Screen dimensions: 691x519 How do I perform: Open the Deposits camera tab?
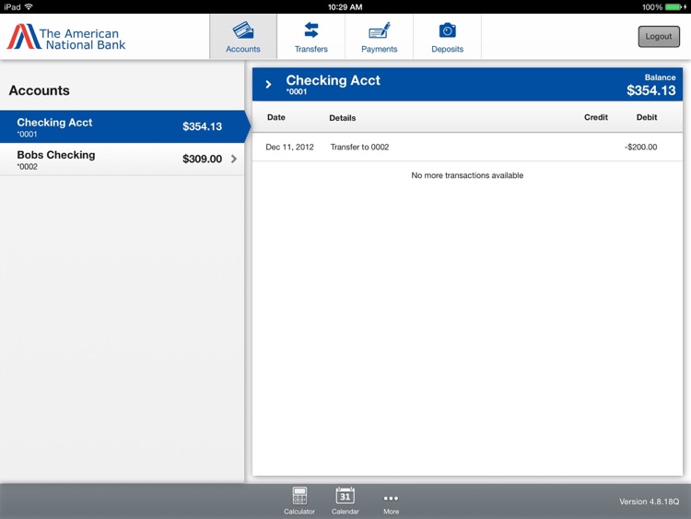tap(447, 37)
